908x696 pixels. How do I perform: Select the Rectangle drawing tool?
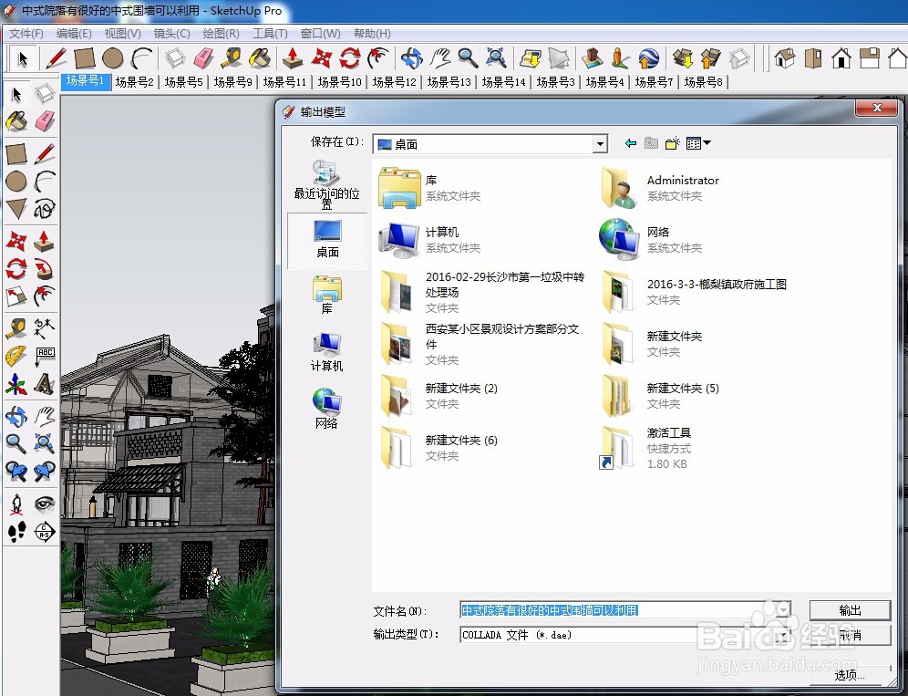15,153
